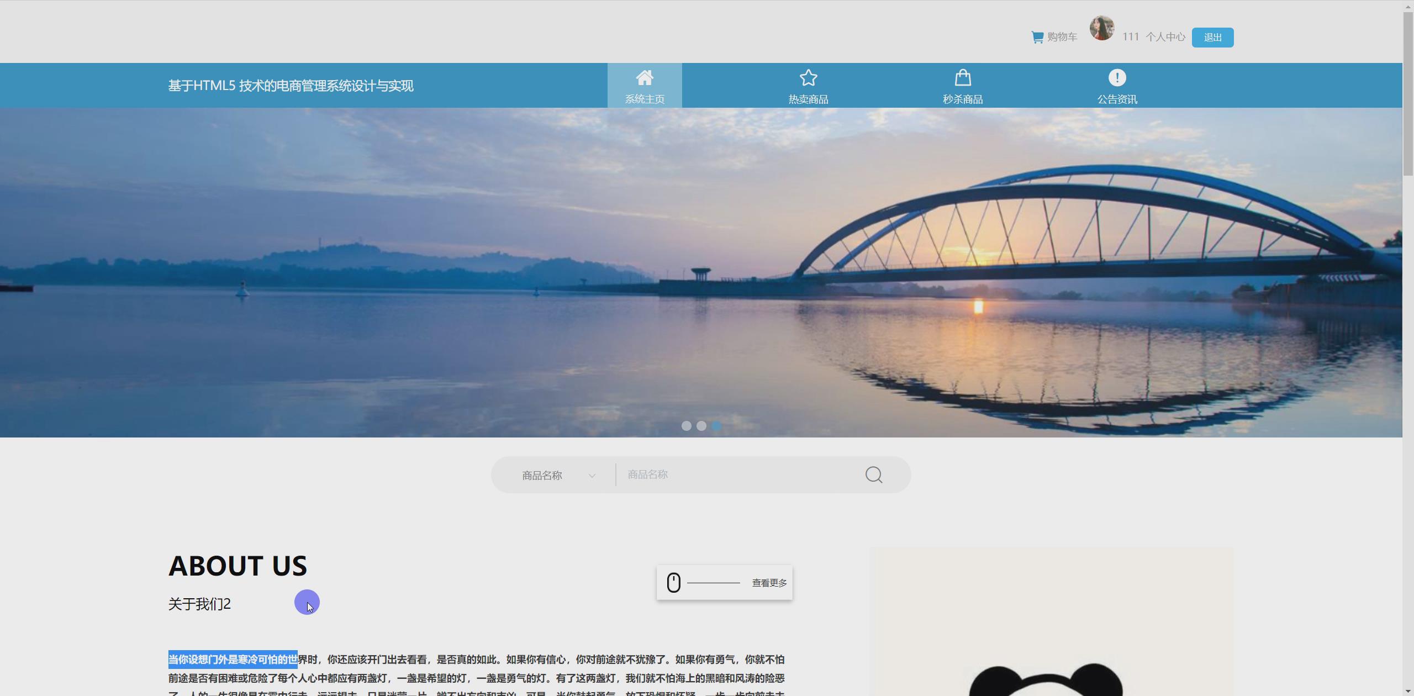
Task: Click the home icon in navigation
Action: [x=645, y=78]
